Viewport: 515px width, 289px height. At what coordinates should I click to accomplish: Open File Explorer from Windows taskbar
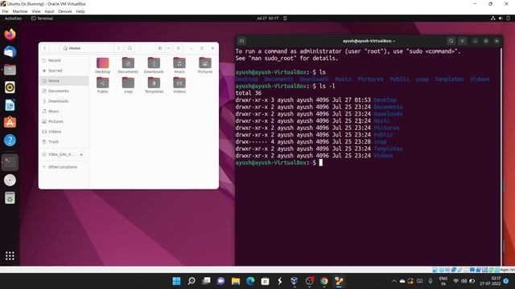point(236,281)
